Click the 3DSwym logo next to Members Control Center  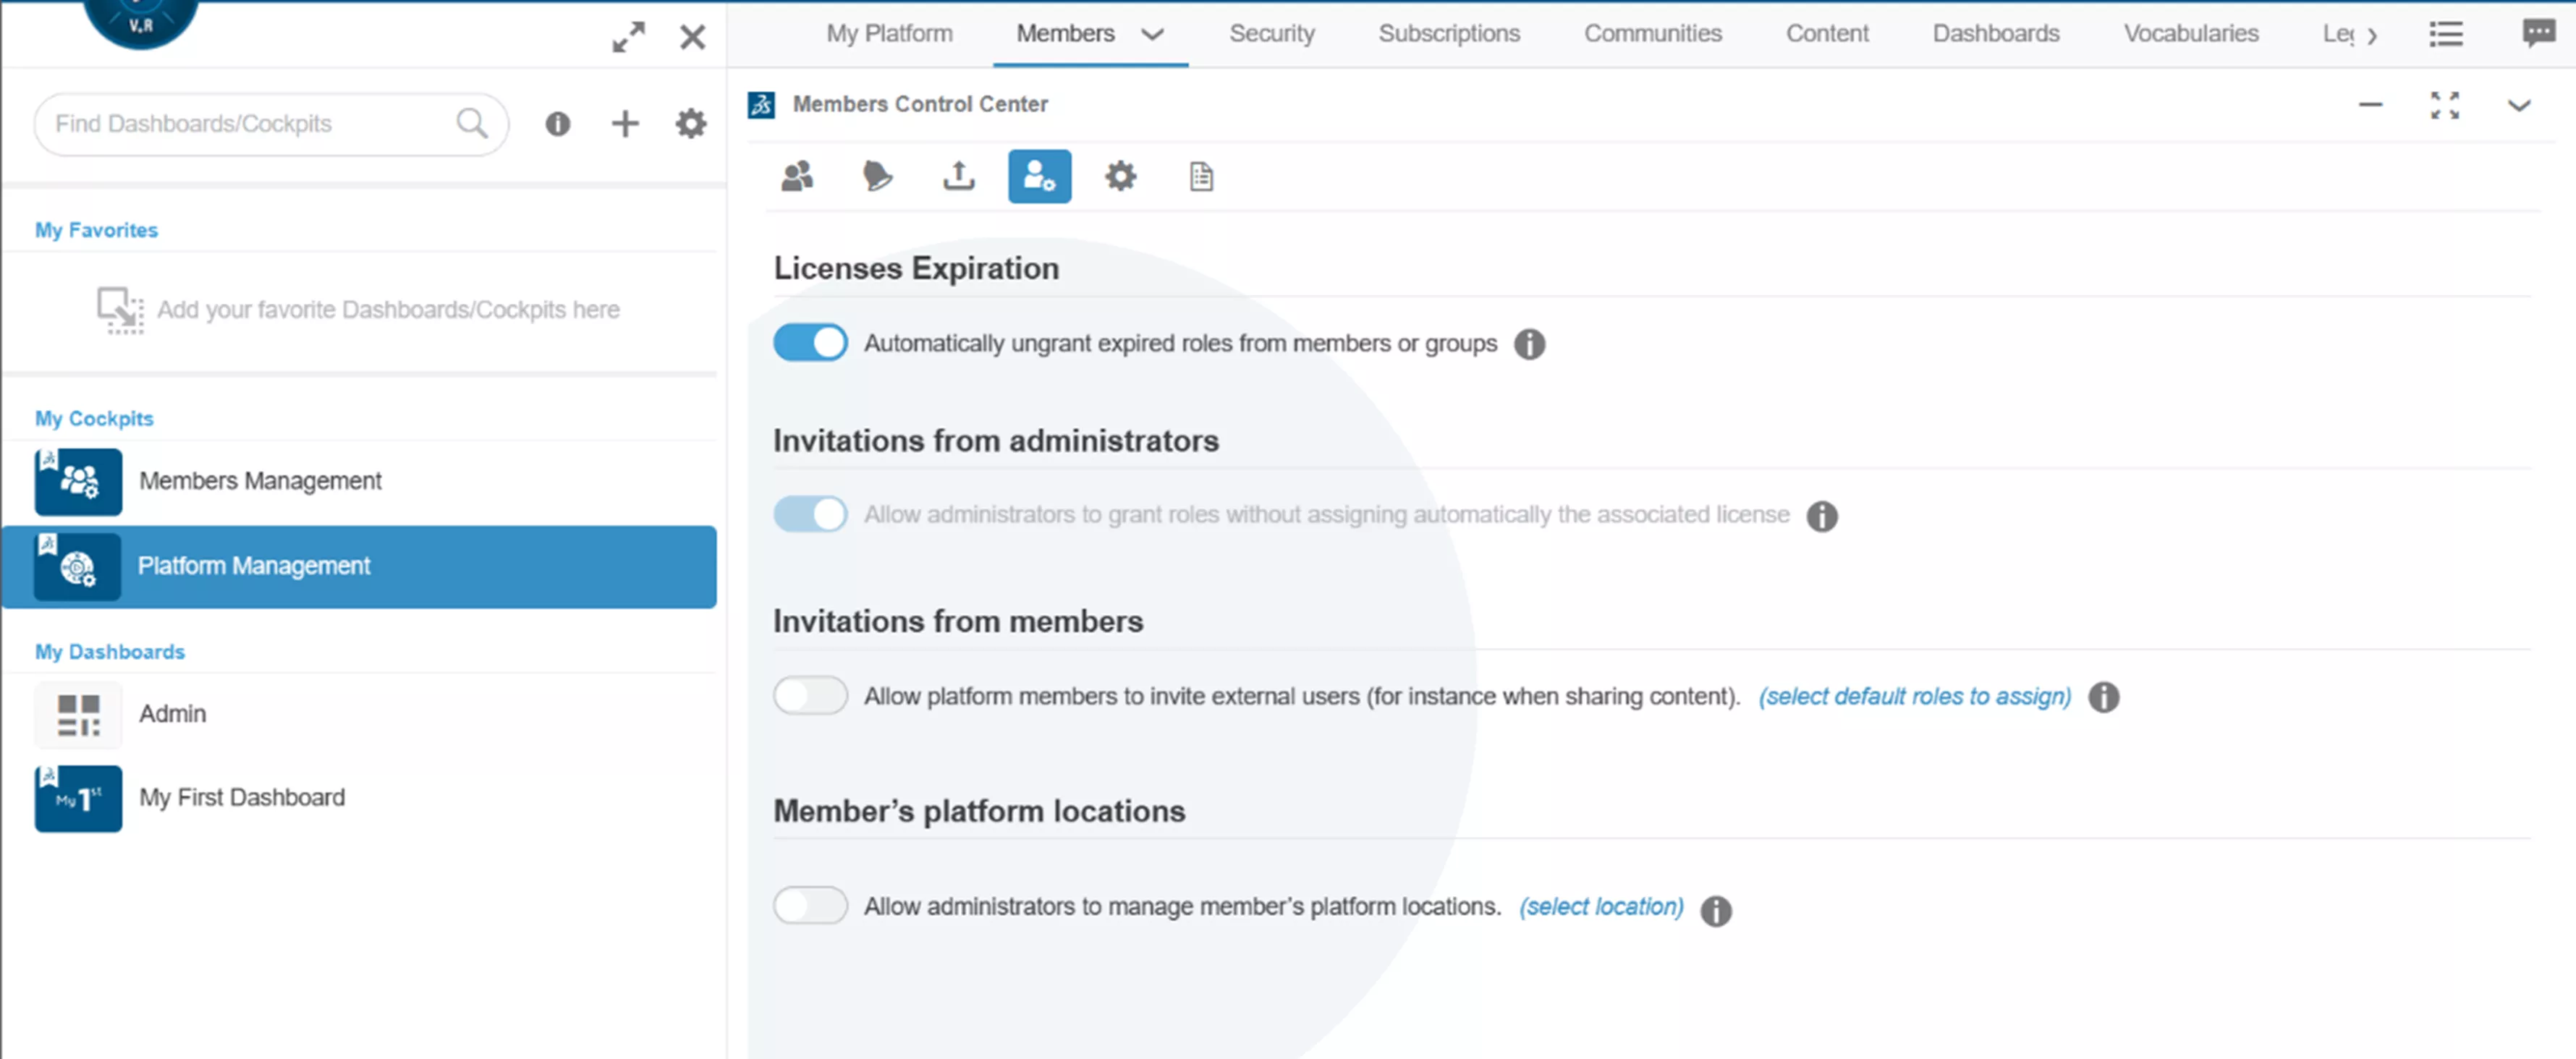pos(761,103)
